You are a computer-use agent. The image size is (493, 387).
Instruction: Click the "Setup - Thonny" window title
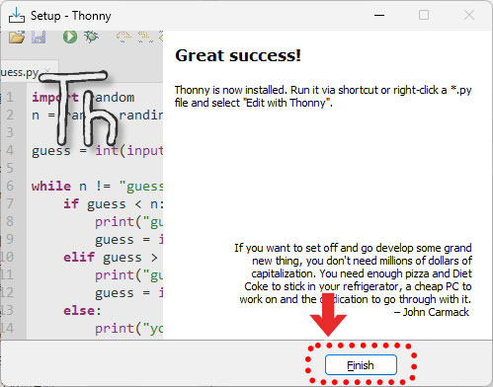tap(71, 16)
